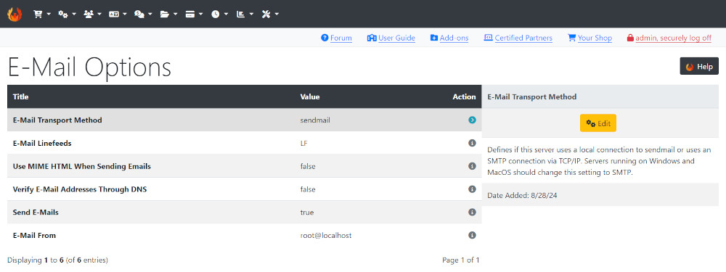Click the root@localhost value
Viewport: 726px width, 272px height.
pos(326,236)
